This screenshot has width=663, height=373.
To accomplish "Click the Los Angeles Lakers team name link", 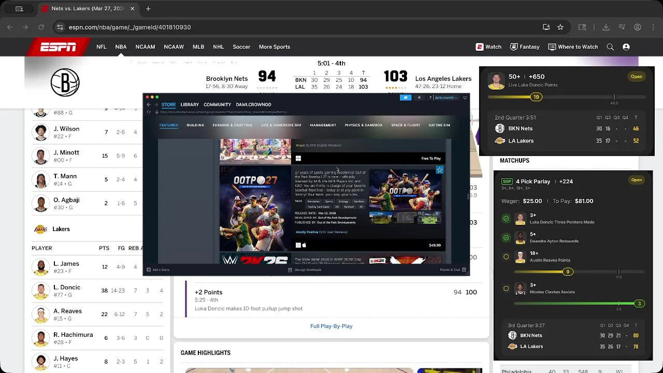I will (x=443, y=79).
